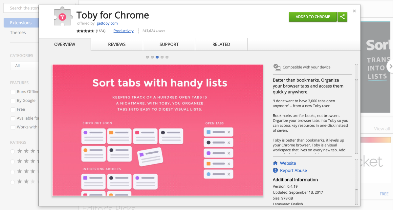
Task: Select the top ratings radio button
Action: [x=12, y=151]
